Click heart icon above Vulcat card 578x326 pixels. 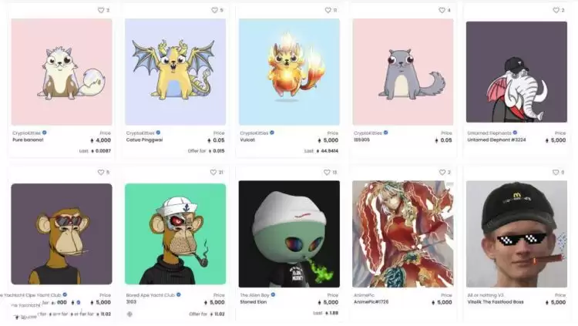[x=328, y=10]
